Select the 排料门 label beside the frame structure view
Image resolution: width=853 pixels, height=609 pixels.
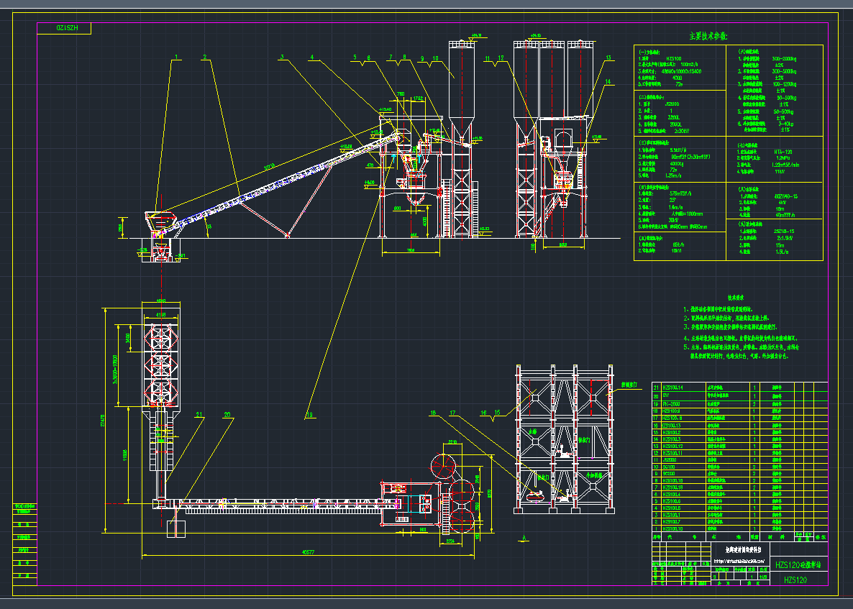[x=629, y=385]
